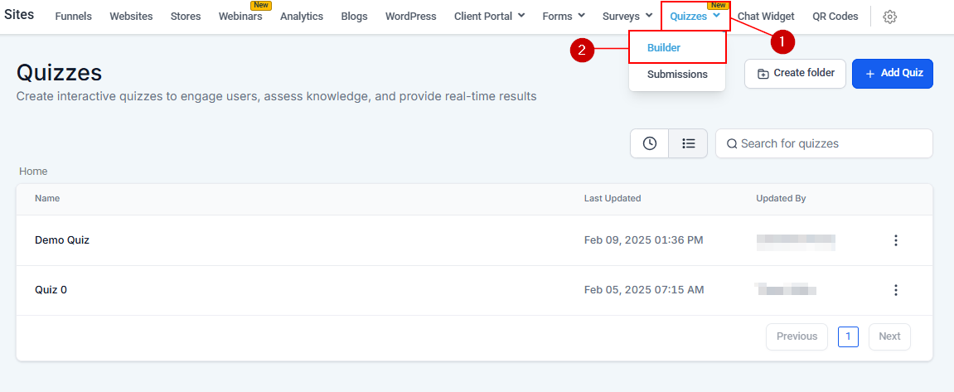Click the date Feb 05, 2025 07:15 AM
Viewport: 954px width, 392px height.
click(644, 290)
